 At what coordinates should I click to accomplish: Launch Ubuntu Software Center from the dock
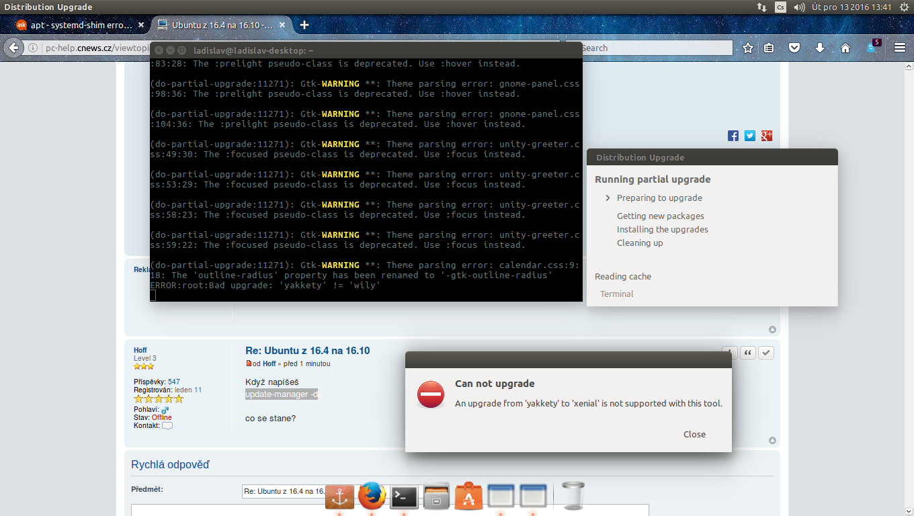click(x=468, y=498)
